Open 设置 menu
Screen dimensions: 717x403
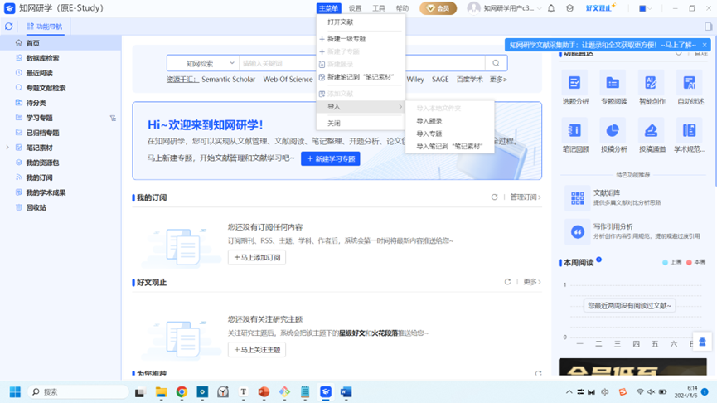355,8
